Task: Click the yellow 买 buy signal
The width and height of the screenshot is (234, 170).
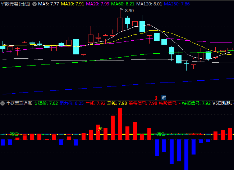Action: pyautogui.click(x=100, y=129)
